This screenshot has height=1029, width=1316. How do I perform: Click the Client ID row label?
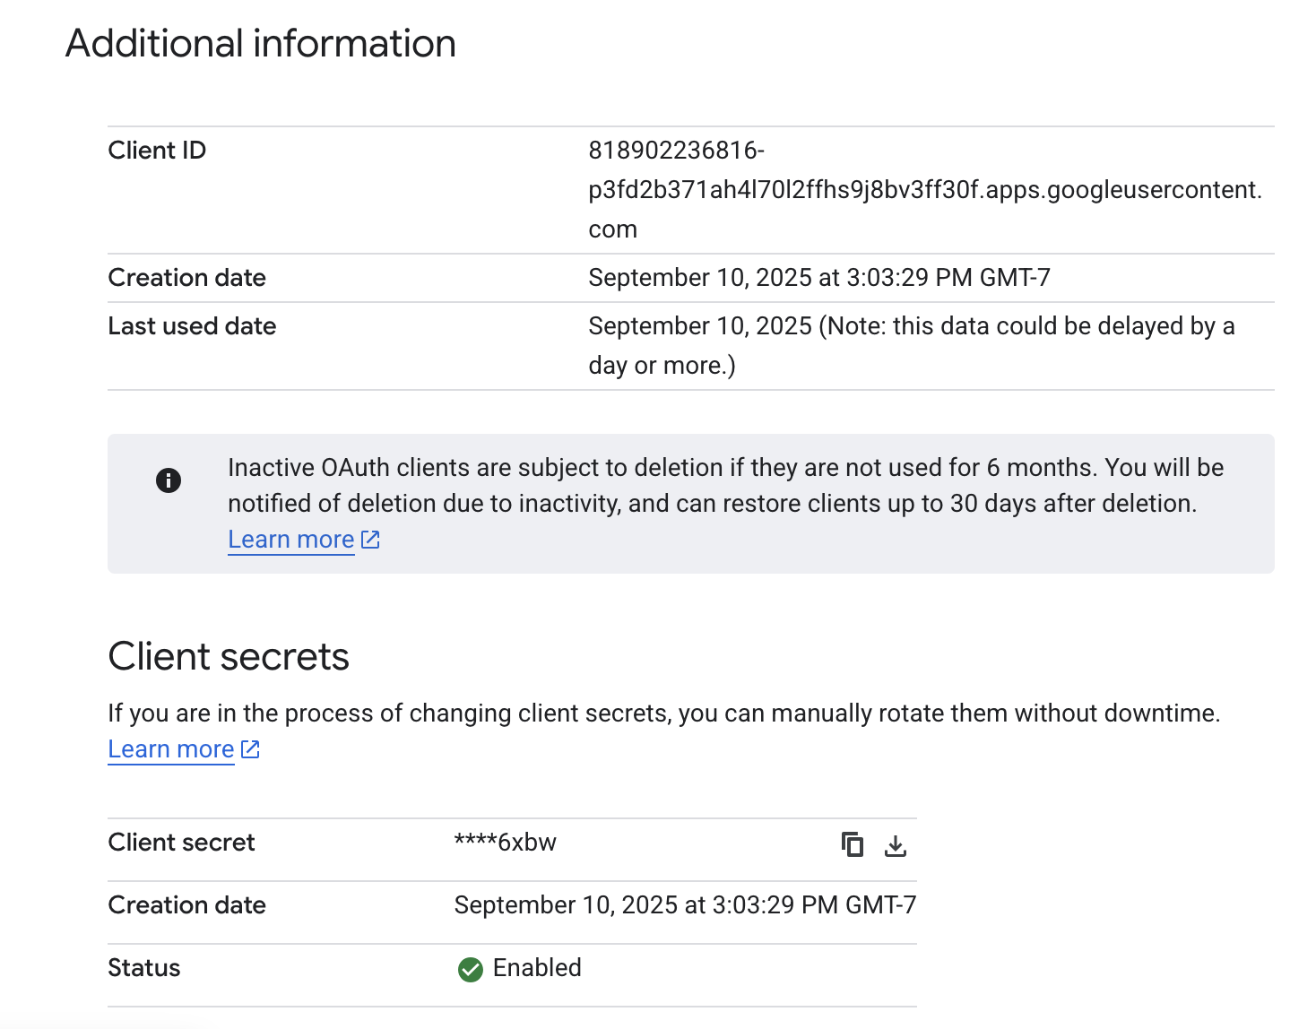(157, 151)
